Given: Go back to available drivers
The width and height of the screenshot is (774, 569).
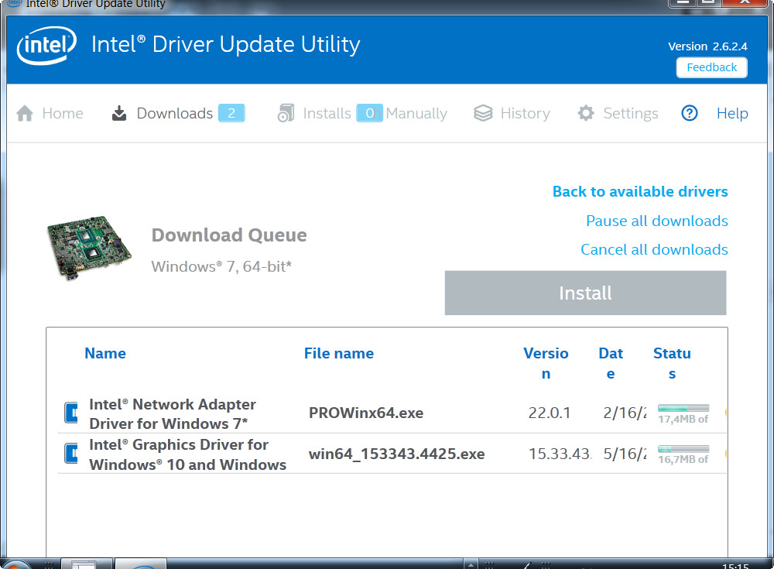Looking at the screenshot, I should pos(640,191).
